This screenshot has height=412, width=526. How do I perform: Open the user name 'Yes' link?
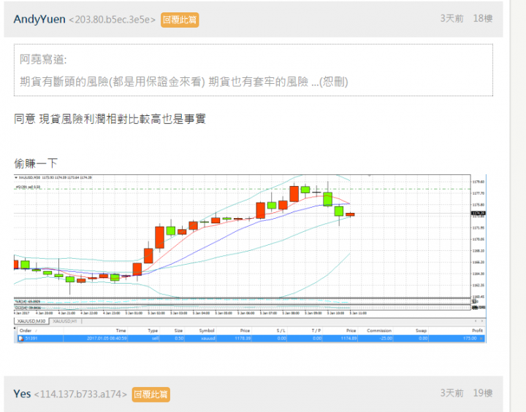coord(22,394)
